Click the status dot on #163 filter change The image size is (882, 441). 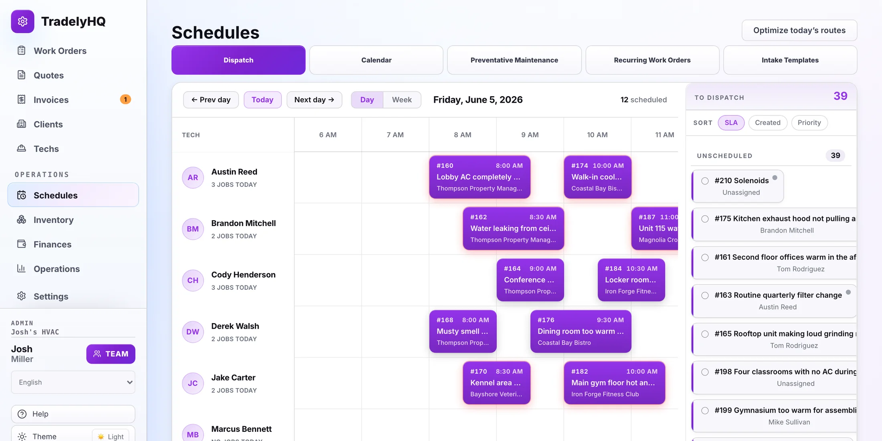click(848, 292)
